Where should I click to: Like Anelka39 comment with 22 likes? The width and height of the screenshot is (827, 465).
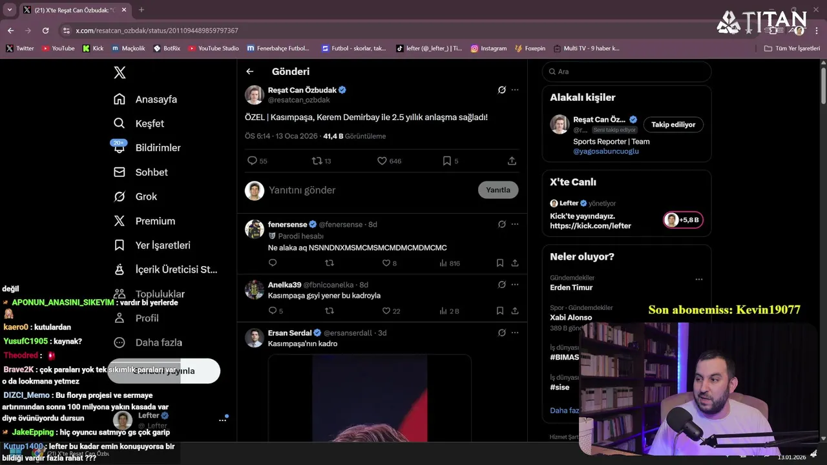[x=391, y=311]
